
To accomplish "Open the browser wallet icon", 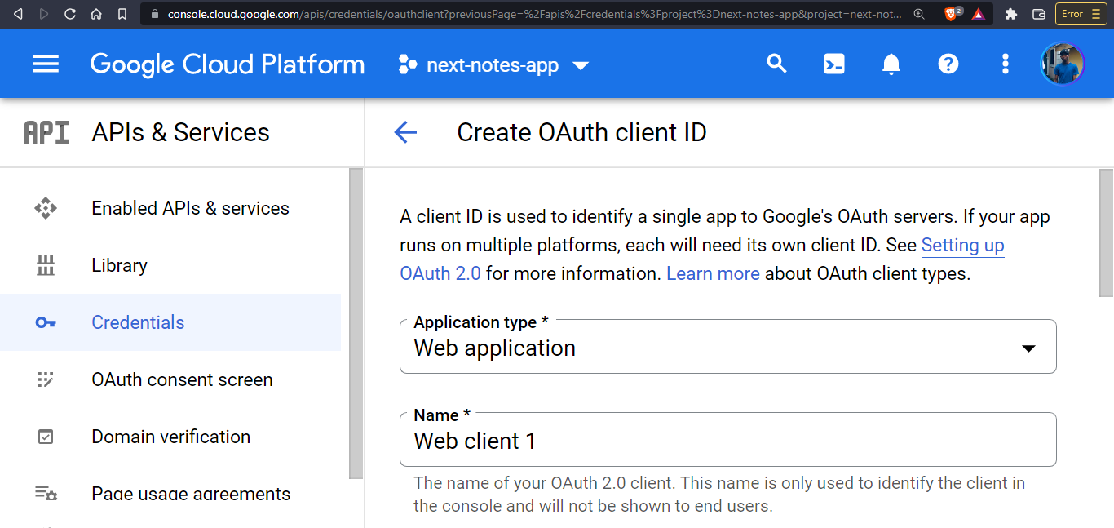I will (x=1039, y=14).
